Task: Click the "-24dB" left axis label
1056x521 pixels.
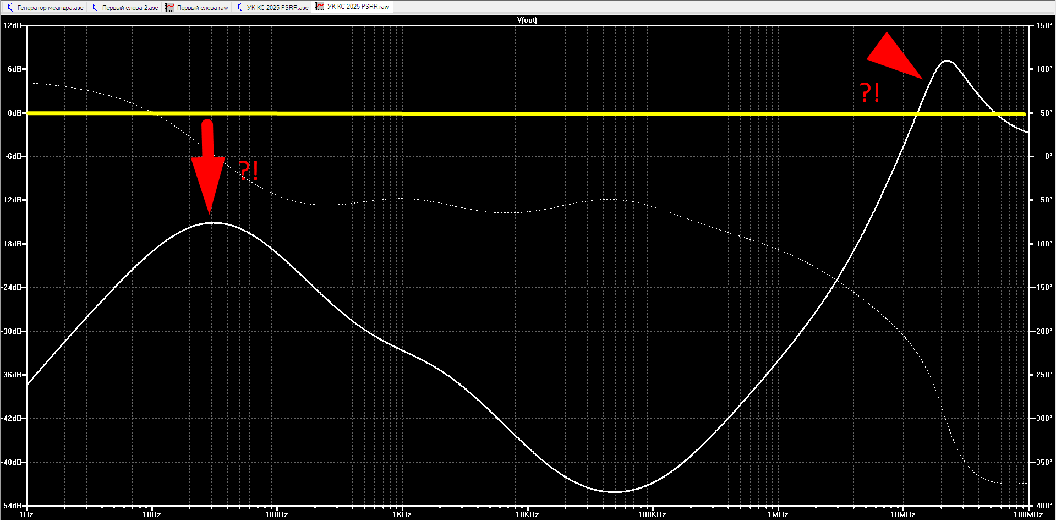Action: pyautogui.click(x=12, y=287)
